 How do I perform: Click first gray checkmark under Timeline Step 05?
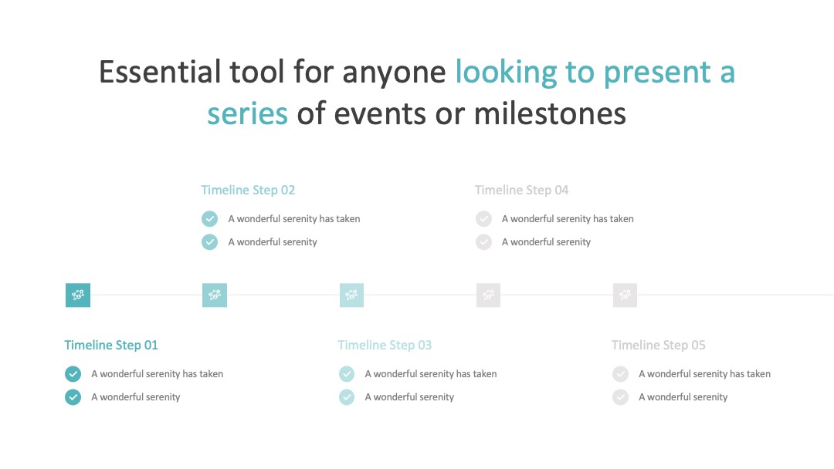(x=620, y=374)
